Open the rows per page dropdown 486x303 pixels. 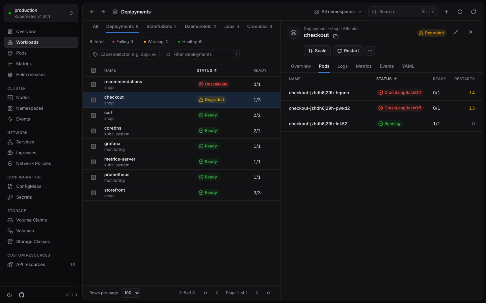(130, 293)
